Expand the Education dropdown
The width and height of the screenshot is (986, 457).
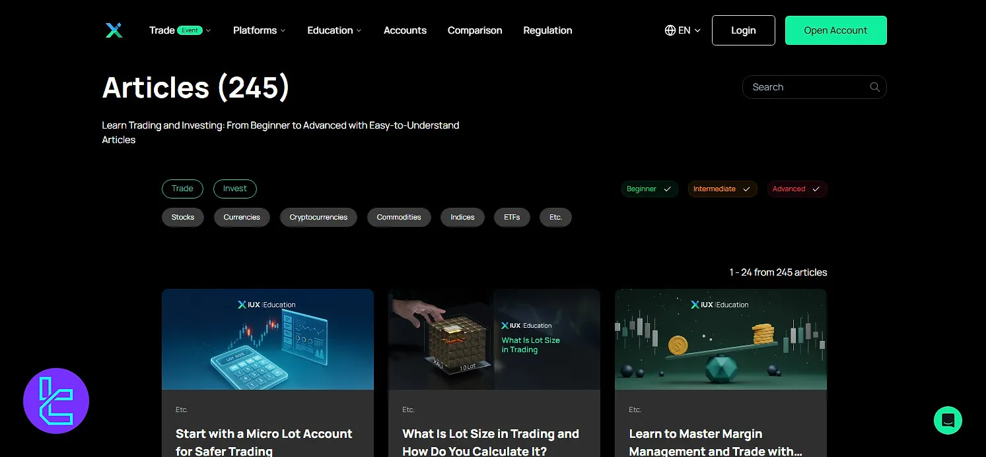pyautogui.click(x=334, y=30)
